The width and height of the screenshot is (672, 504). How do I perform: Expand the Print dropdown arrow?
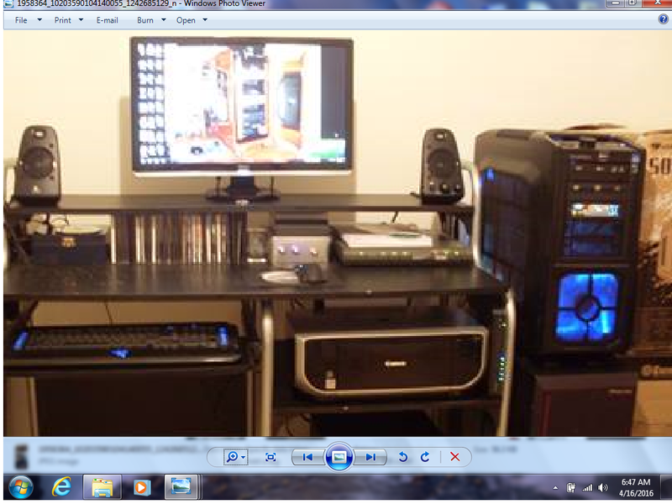(81, 19)
